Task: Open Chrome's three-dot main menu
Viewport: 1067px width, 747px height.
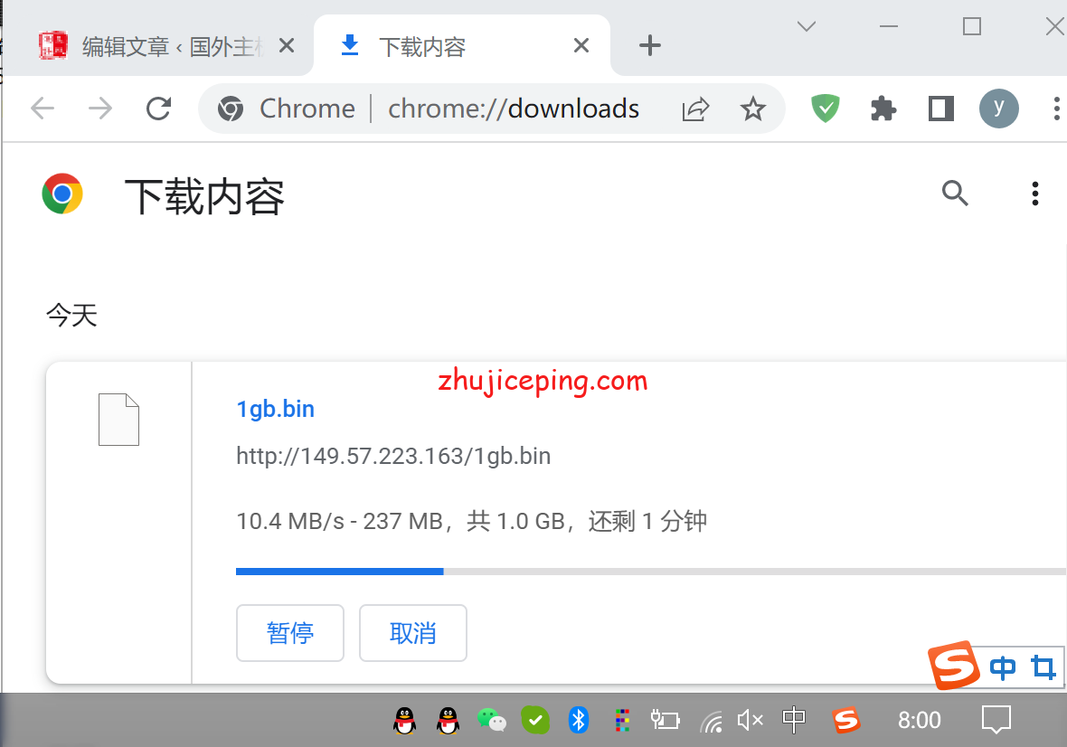Action: pyautogui.click(x=1056, y=109)
